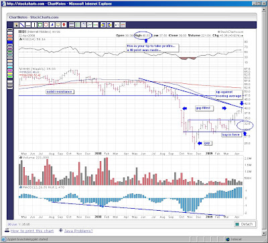The height and width of the screenshot is (243, 268).
Task: Click the gap annotation label near December
Action: coord(207,143)
